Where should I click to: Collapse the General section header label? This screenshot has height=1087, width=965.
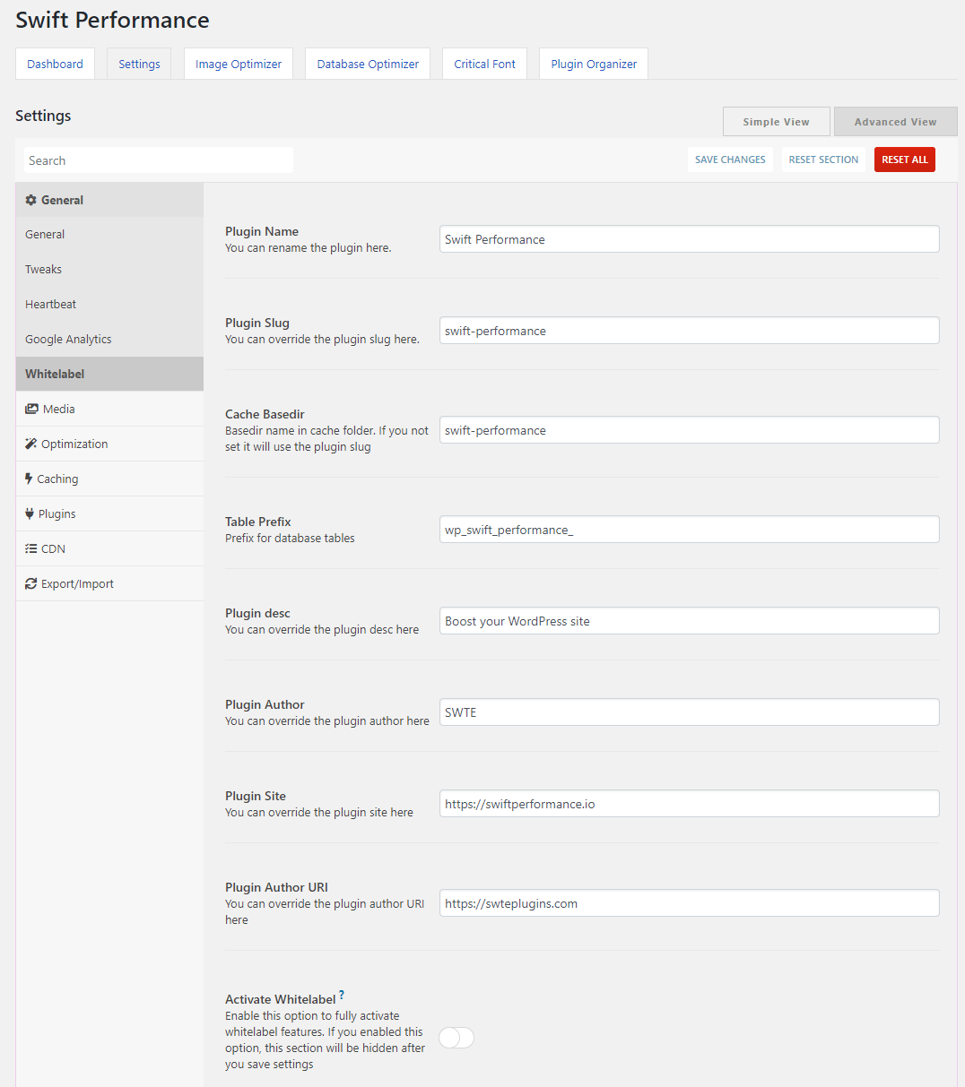pos(62,200)
